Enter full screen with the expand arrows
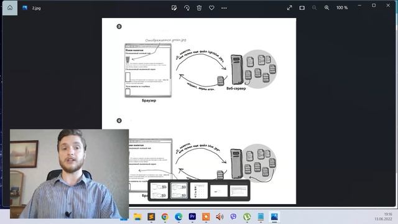398x224 pixels. pyautogui.click(x=290, y=7)
